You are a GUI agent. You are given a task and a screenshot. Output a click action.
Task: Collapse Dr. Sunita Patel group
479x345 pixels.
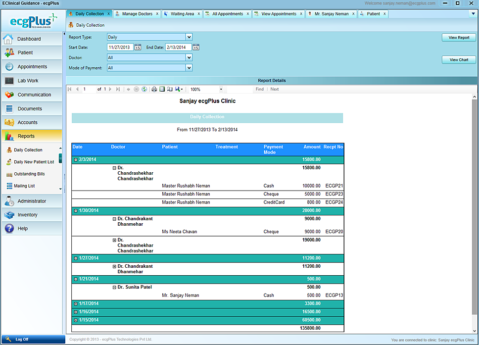(x=114, y=288)
